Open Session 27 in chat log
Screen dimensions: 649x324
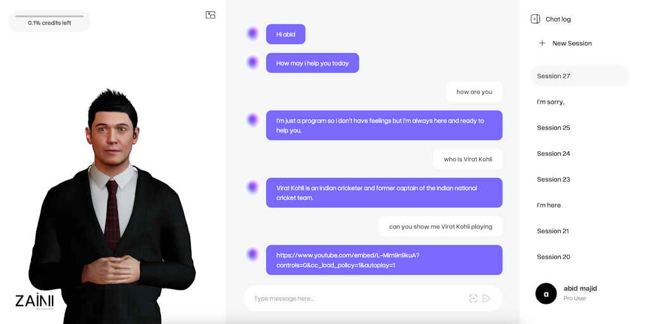point(579,76)
